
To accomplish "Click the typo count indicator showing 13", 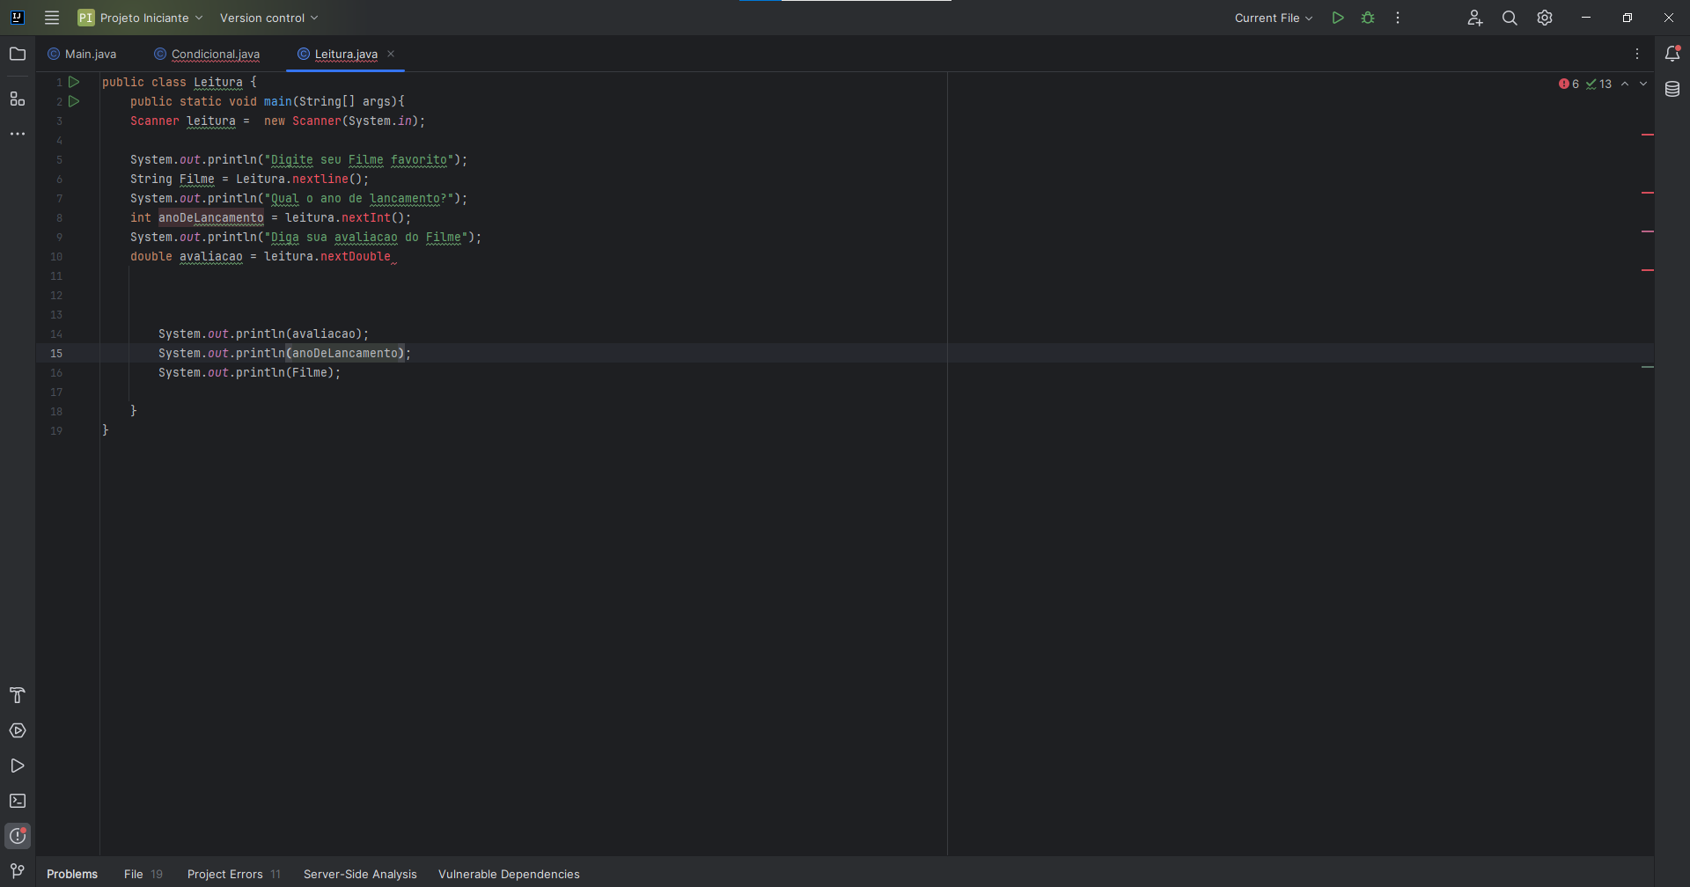I will (x=1598, y=84).
